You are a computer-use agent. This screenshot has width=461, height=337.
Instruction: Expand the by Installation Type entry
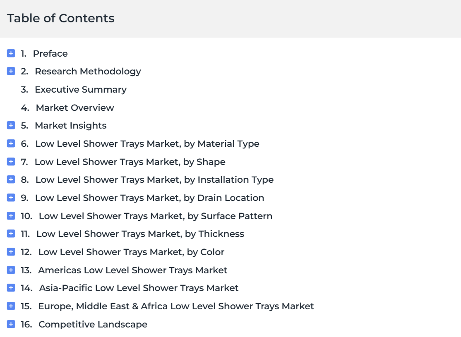click(x=11, y=179)
